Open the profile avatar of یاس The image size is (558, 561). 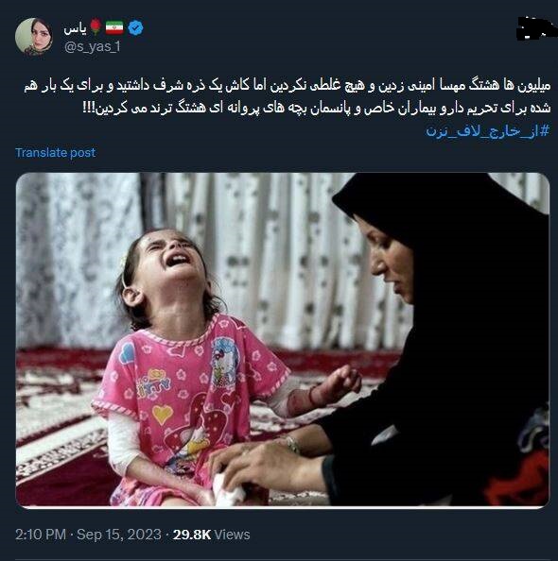pyautogui.click(x=34, y=37)
